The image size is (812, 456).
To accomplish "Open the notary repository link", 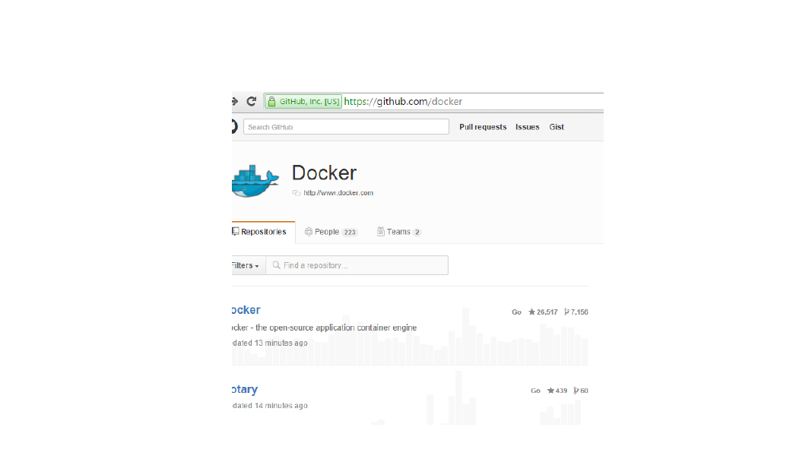I will point(245,389).
